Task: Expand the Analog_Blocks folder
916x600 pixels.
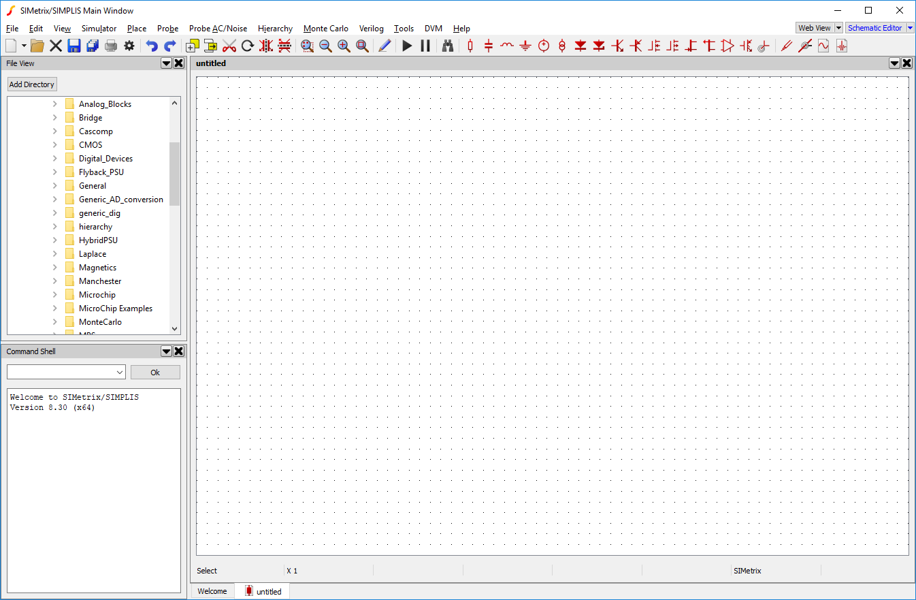Action: (55, 104)
